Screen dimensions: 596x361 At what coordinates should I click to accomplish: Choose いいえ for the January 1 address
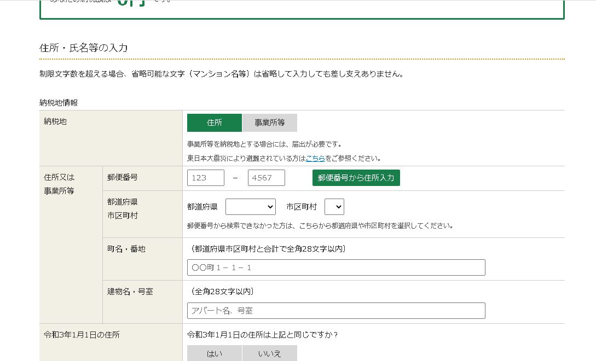click(269, 353)
